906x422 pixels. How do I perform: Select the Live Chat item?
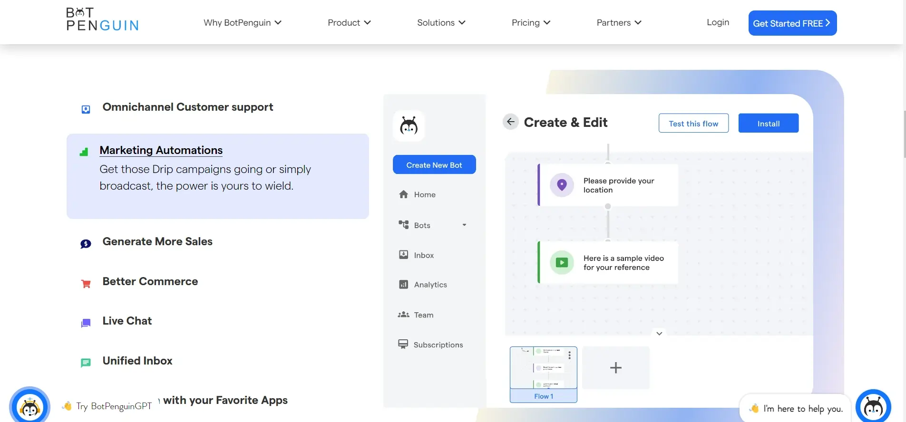[x=127, y=321]
